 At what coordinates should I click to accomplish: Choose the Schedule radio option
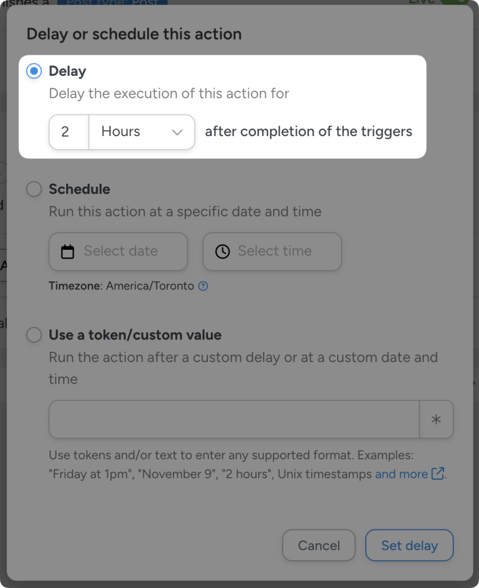pos(34,189)
